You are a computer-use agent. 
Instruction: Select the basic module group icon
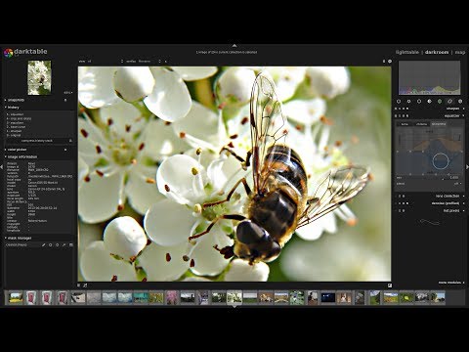[x=419, y=102]
